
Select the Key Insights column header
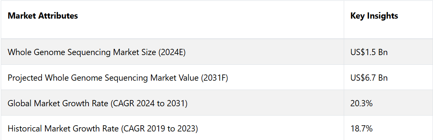[374, 16]
